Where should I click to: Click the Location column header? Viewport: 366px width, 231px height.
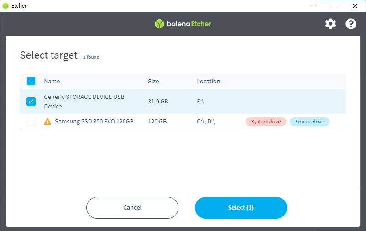point(209,82)
